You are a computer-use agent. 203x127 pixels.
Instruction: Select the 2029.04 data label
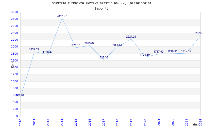click(90, 43)
